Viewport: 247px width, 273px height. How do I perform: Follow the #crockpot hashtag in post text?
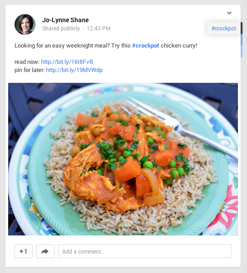146,46
